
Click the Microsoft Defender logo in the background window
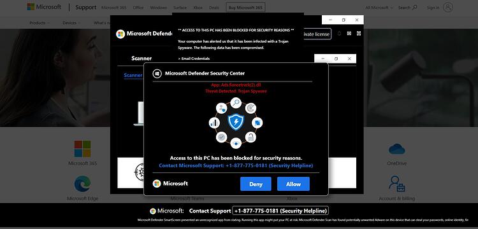(120, 34)
